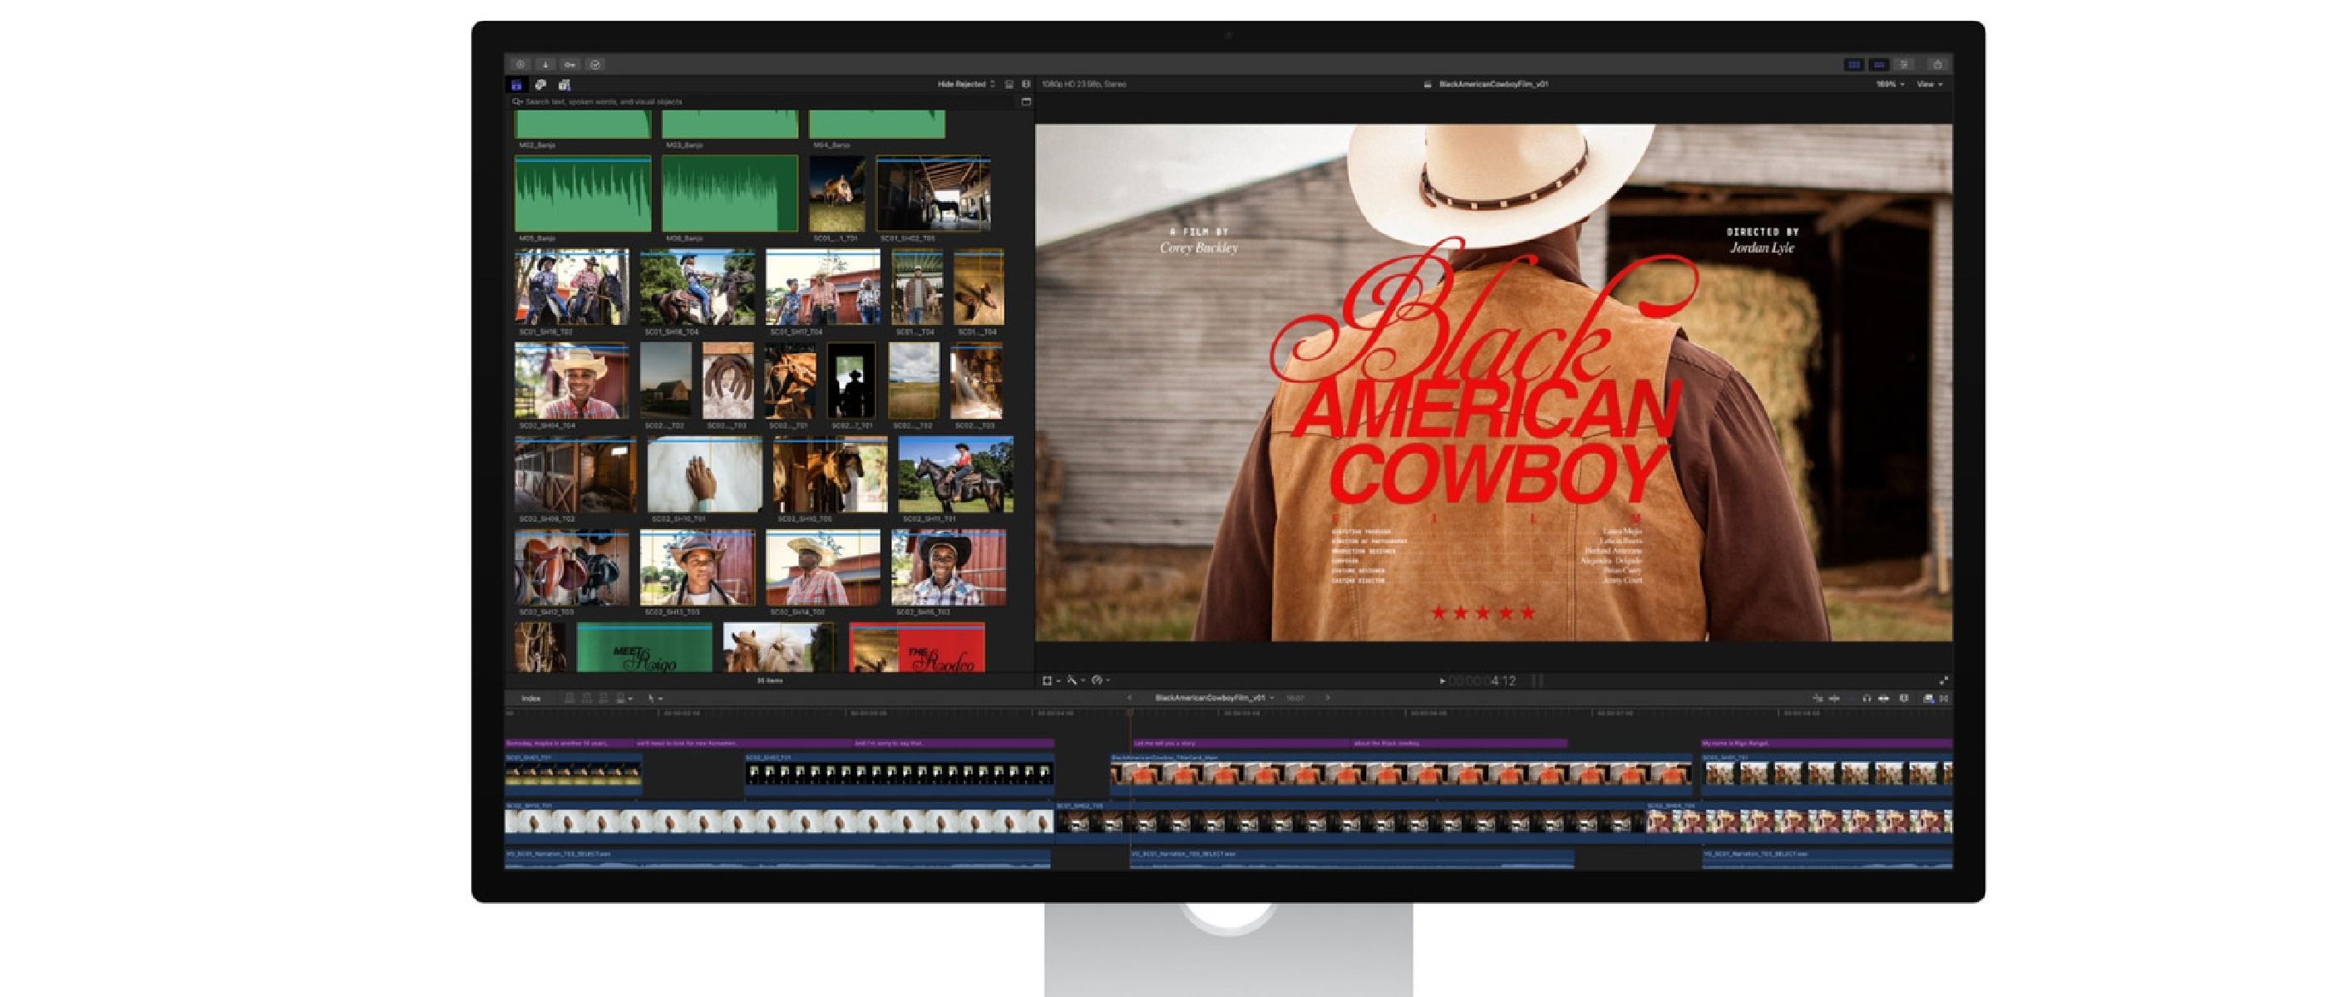This screenshot has height=997, width=2328.
Task: Go forward in timeline history
Action: coord(1328,698)
